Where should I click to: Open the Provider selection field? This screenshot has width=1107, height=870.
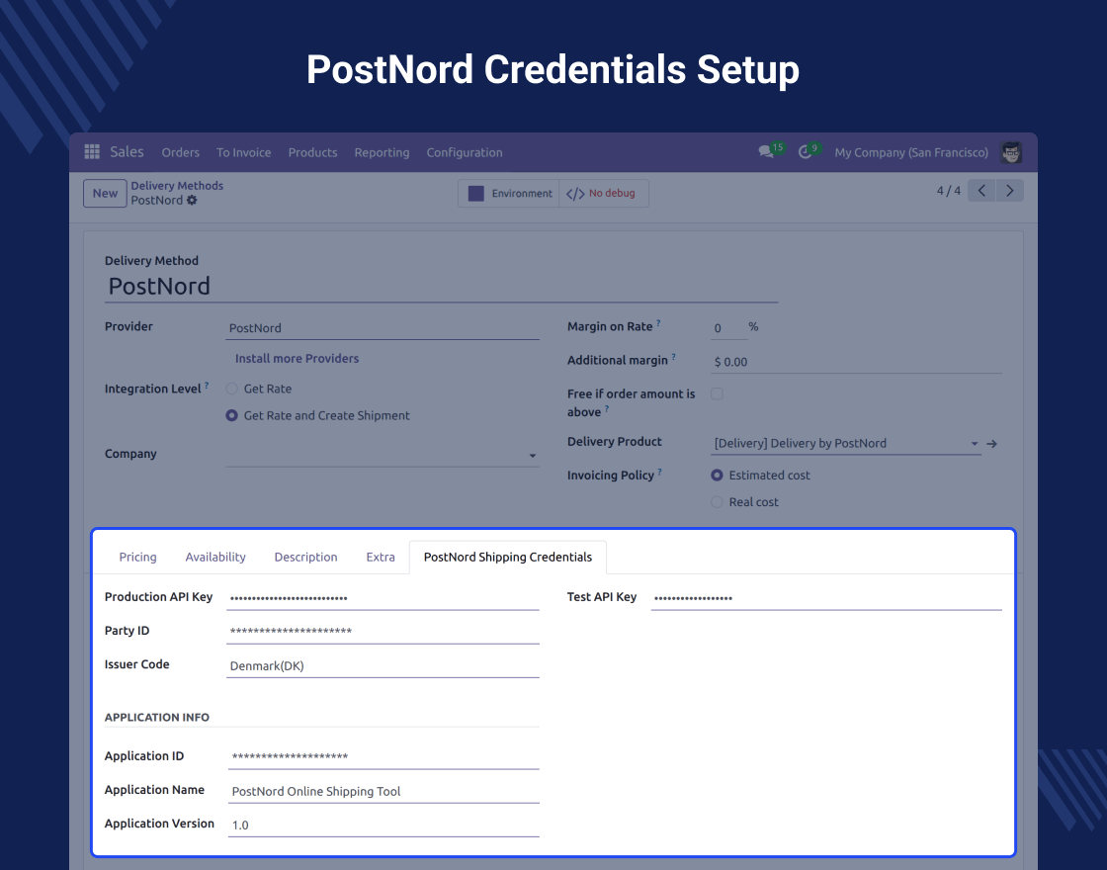[x=383, y=327]
